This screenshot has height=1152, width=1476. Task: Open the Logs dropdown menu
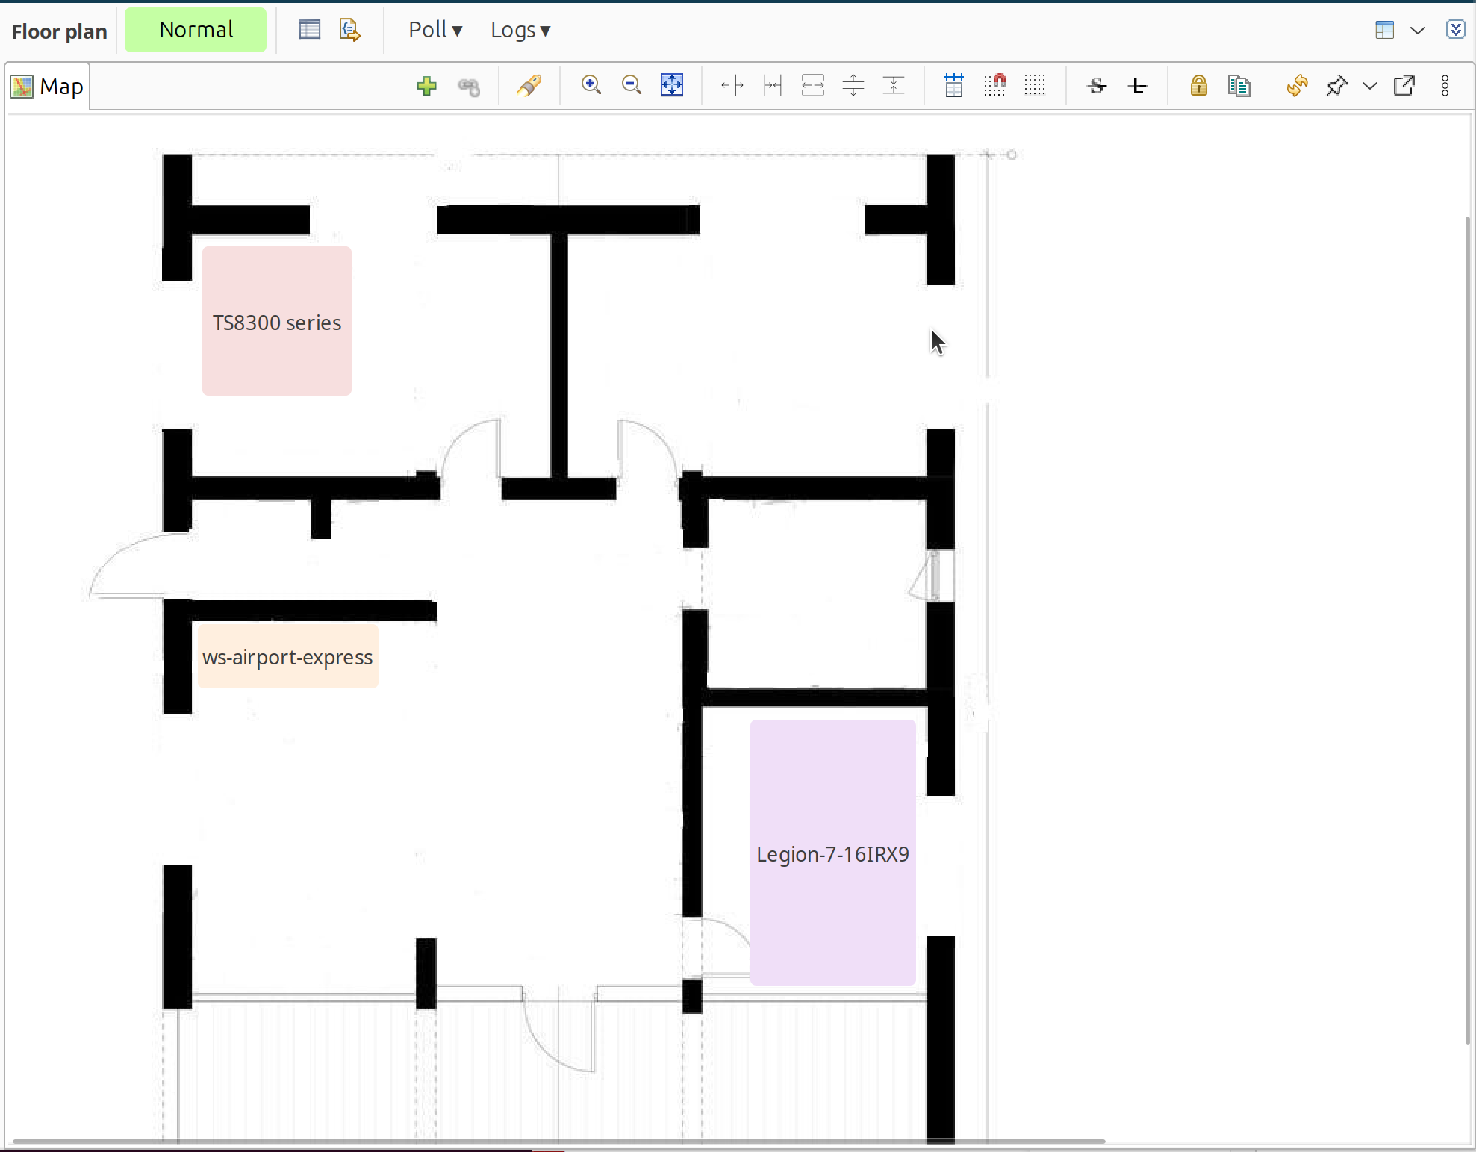pos(520,29)
